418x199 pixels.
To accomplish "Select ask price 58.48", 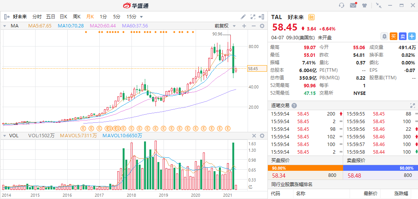I will tap(355, 176).
